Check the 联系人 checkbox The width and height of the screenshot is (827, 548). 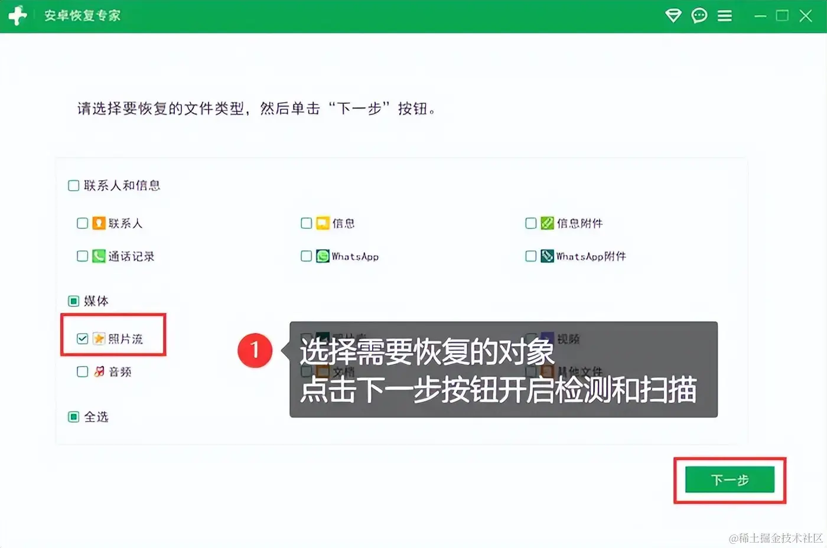coord(82,223)
